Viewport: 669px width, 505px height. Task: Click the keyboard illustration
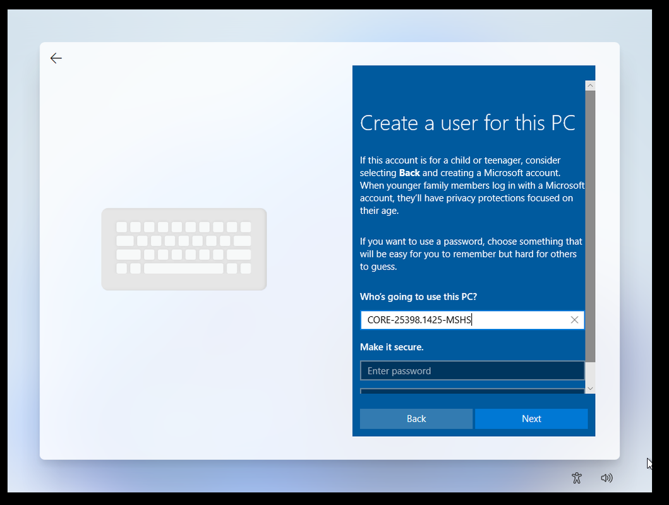point(184,249)
